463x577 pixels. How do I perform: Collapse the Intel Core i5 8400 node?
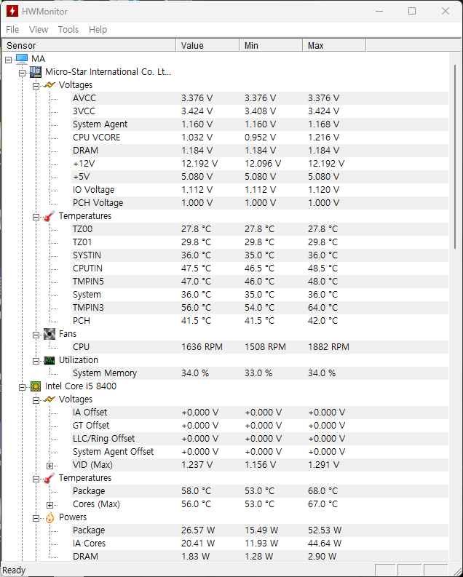coord(23,388)
